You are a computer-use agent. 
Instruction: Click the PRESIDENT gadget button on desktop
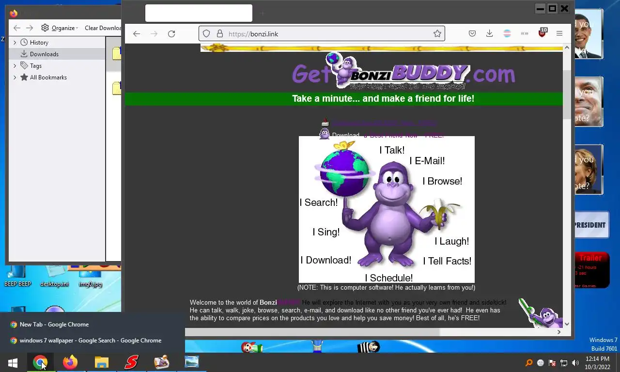591,225
